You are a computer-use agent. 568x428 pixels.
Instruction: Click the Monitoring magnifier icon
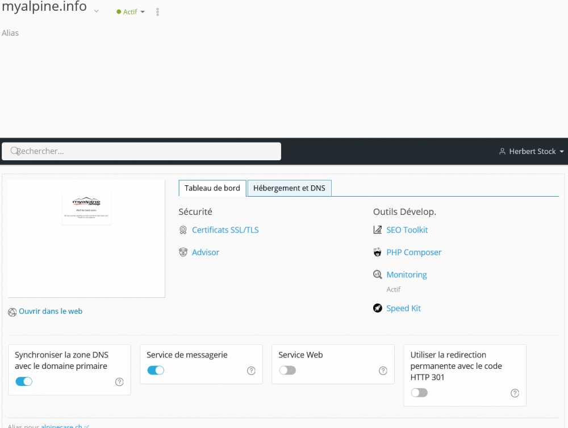[377, 274]
